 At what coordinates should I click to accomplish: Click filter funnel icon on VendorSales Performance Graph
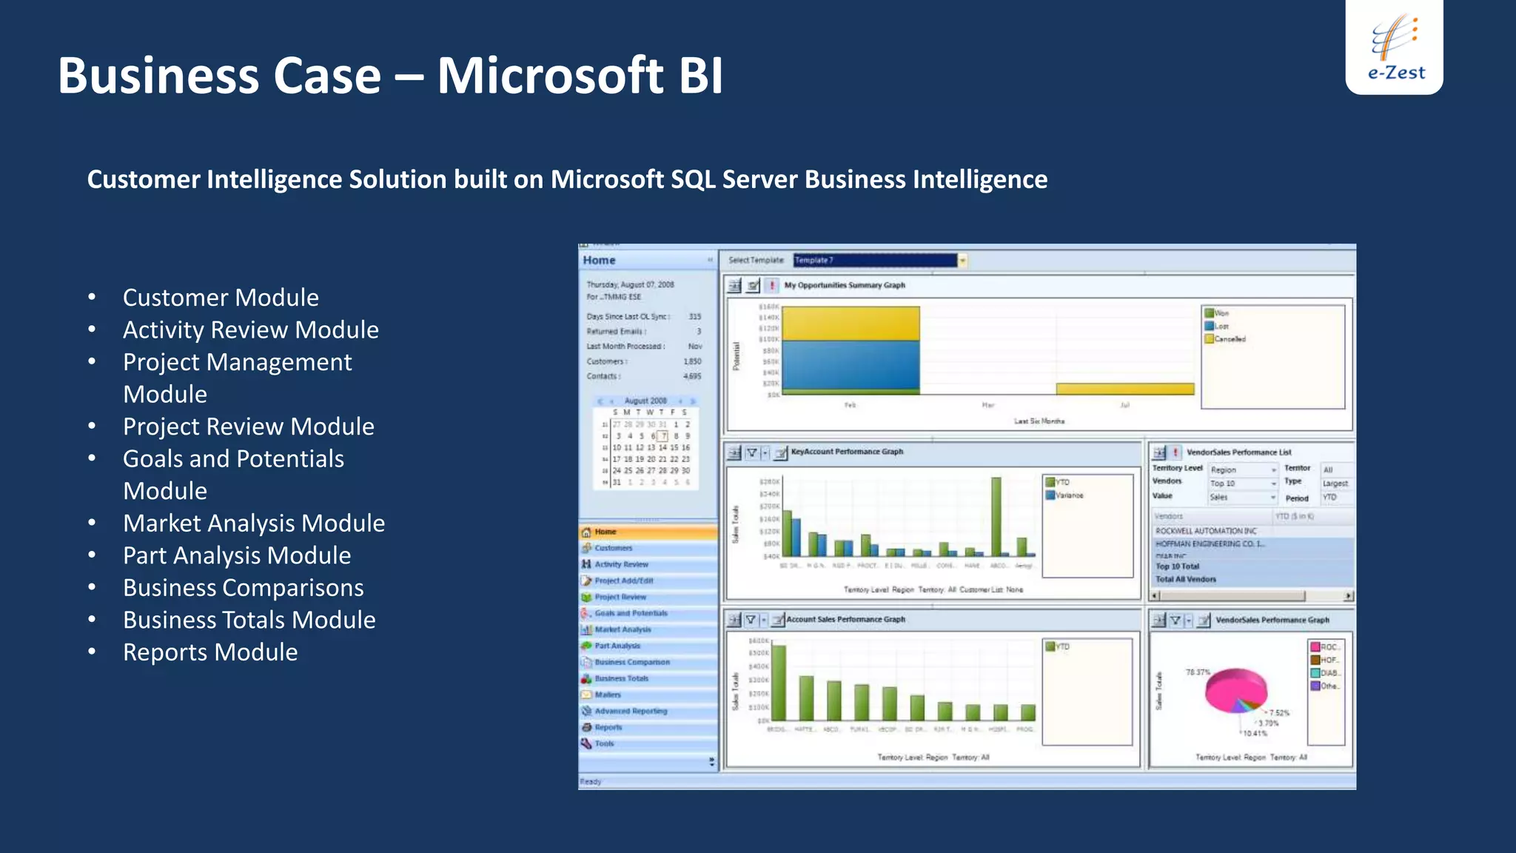click(1175, 620)
